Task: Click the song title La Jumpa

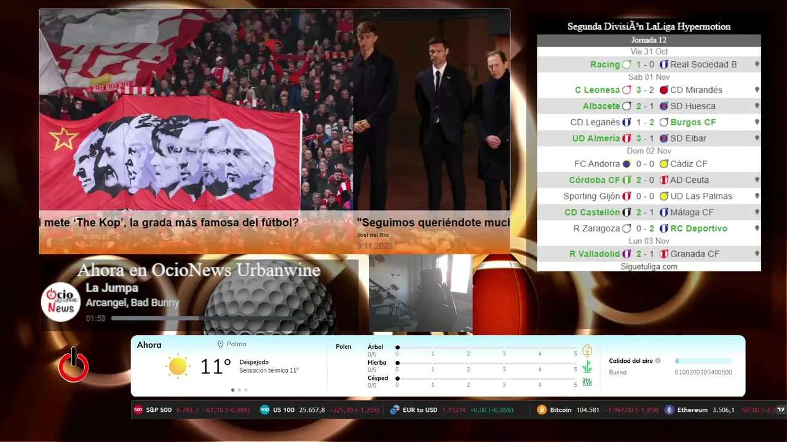Action: (x=112, y=288)
